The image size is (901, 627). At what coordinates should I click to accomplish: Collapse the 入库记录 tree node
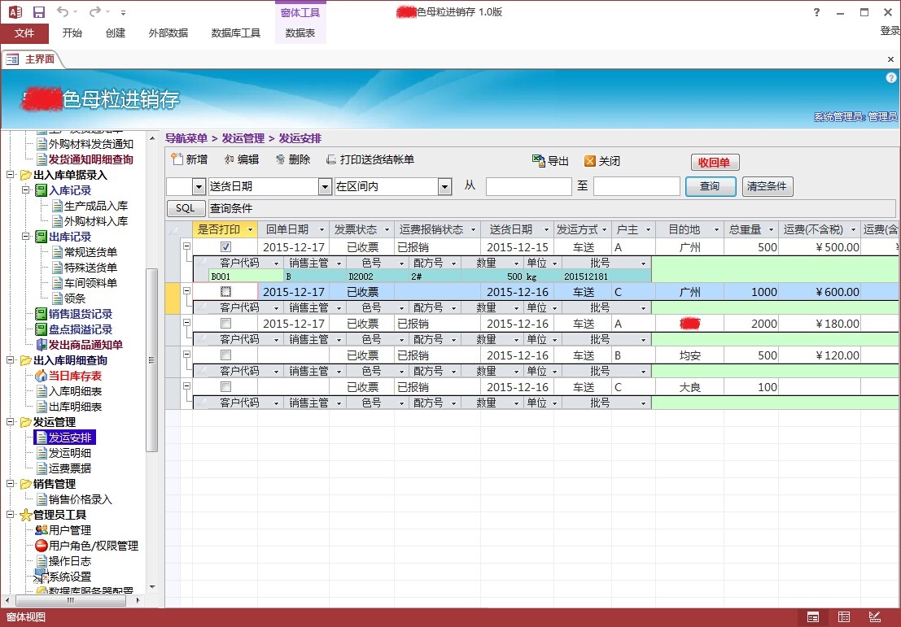click(26, 190)
